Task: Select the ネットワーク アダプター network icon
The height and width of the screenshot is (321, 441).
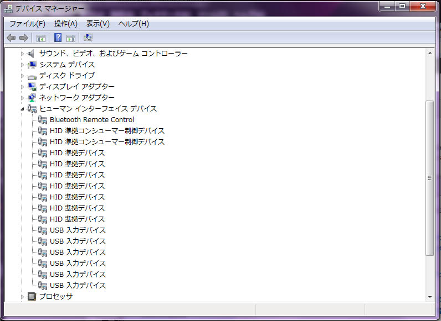Action: pos(32,98)
